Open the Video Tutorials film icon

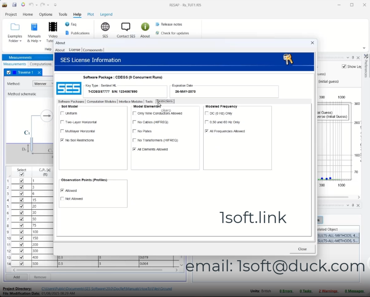coord(53,27)
